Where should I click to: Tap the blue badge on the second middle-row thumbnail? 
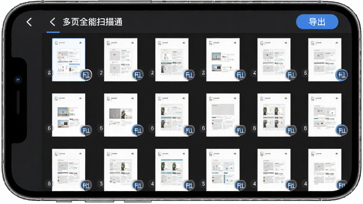click(138, 130)
